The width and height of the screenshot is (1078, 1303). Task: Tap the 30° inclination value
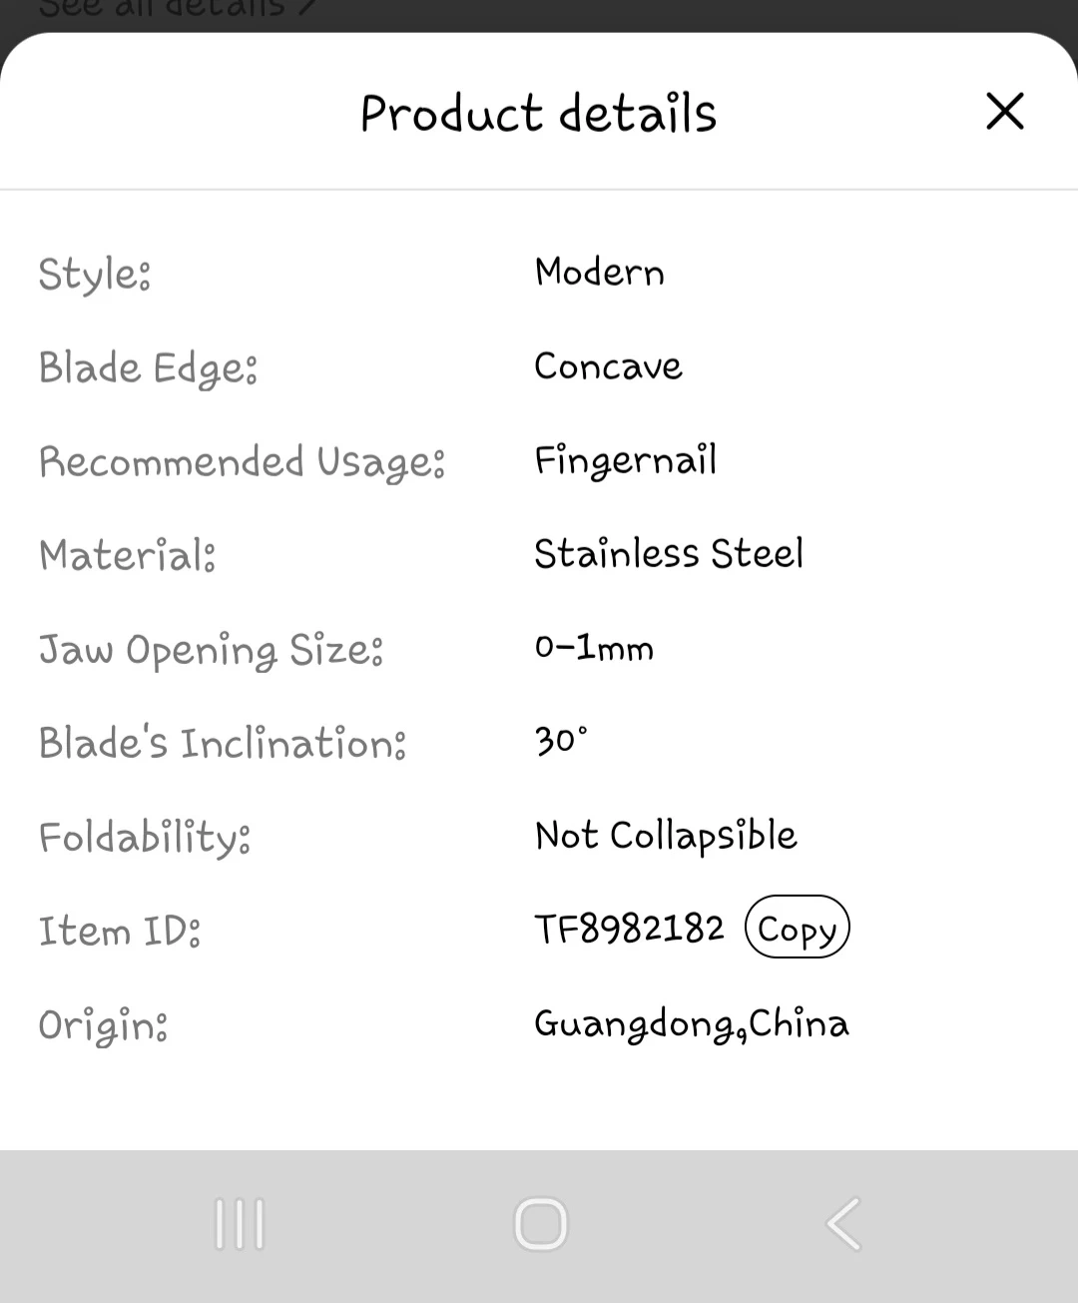tap(561, 741)
